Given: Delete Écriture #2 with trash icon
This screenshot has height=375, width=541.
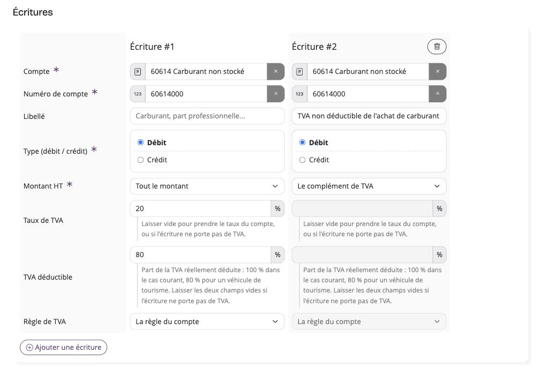Looking at the screenshot, I should [x=437, y=47].
